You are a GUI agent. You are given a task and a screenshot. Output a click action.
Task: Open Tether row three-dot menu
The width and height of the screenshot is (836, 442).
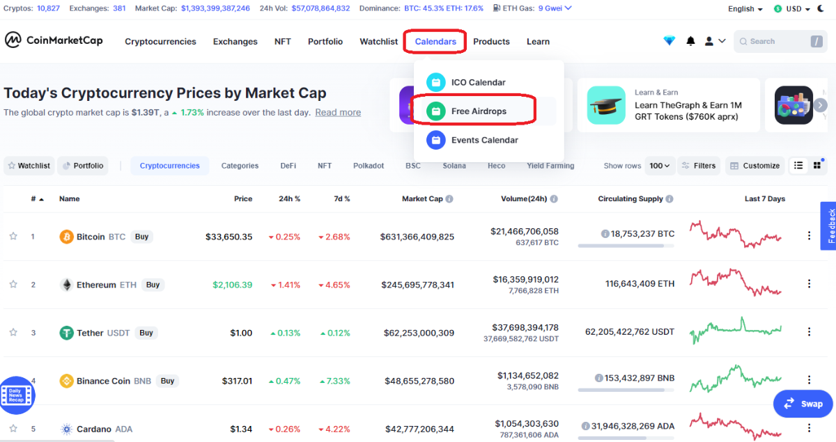coord(809,332)
